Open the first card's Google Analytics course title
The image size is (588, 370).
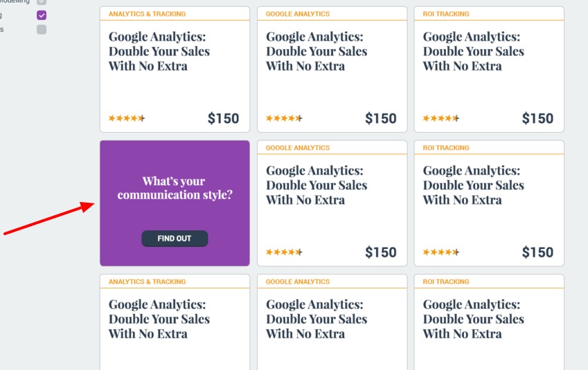coord(159,51)
